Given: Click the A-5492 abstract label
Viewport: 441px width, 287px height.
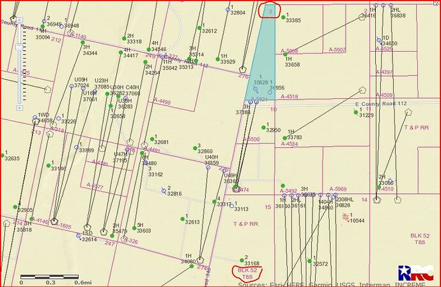Looking at the screenshot, I should 288,191.
